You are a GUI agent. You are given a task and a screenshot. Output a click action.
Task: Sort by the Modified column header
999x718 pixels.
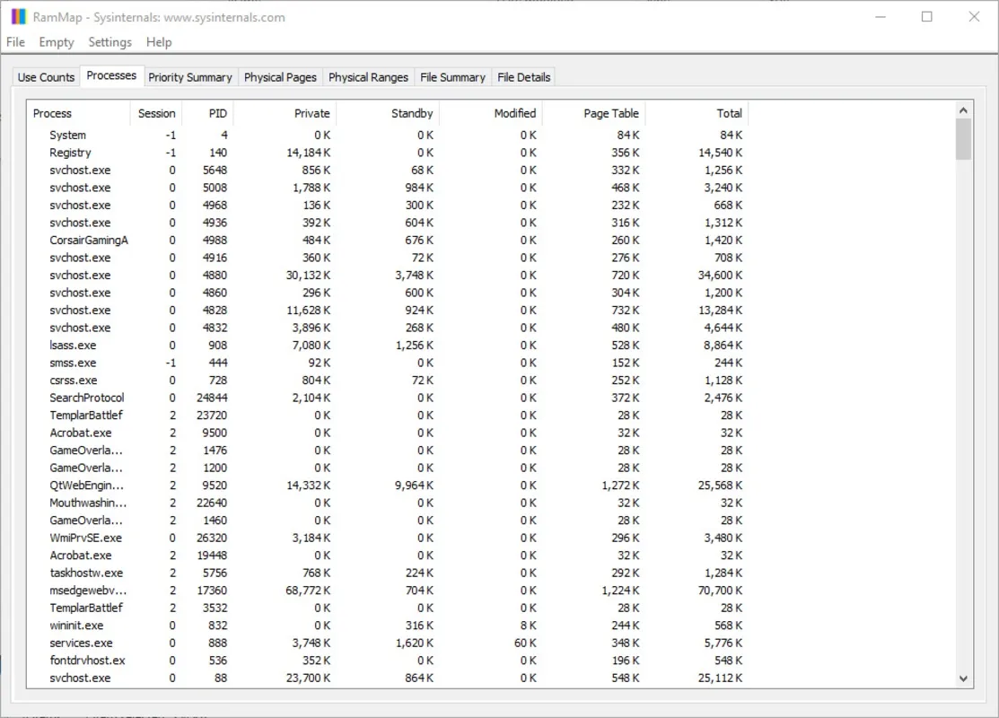click(491, 113)
